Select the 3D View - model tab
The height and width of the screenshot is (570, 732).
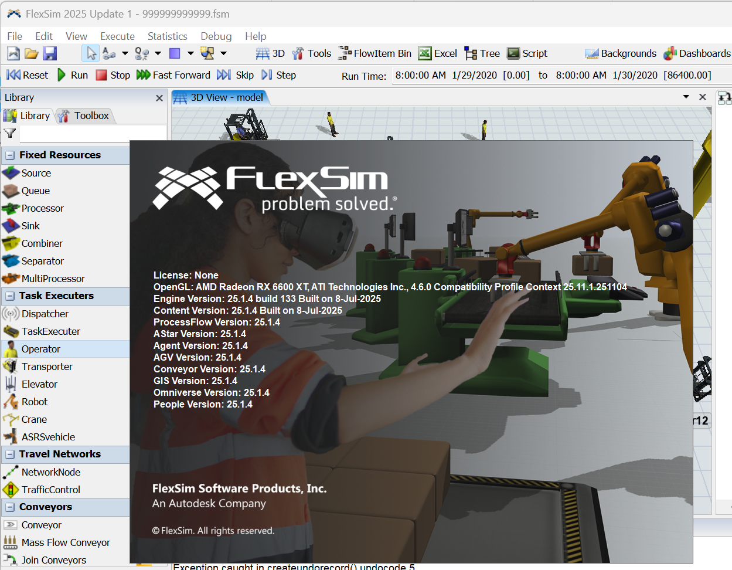[220, 97]
